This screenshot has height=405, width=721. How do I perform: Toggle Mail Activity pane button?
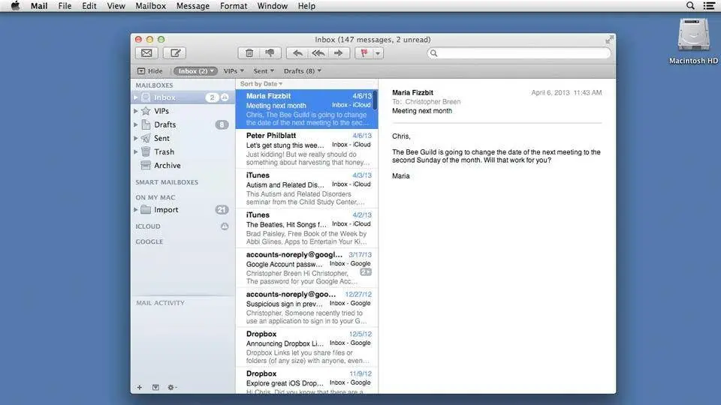[x=156, y=388]
